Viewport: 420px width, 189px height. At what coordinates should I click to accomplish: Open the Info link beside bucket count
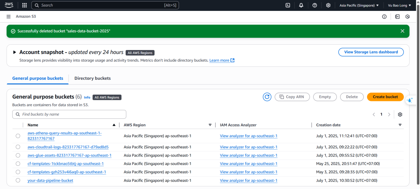click(87, 97)
